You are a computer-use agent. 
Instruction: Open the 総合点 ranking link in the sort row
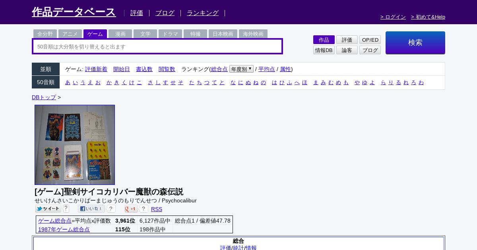[219, 69]
